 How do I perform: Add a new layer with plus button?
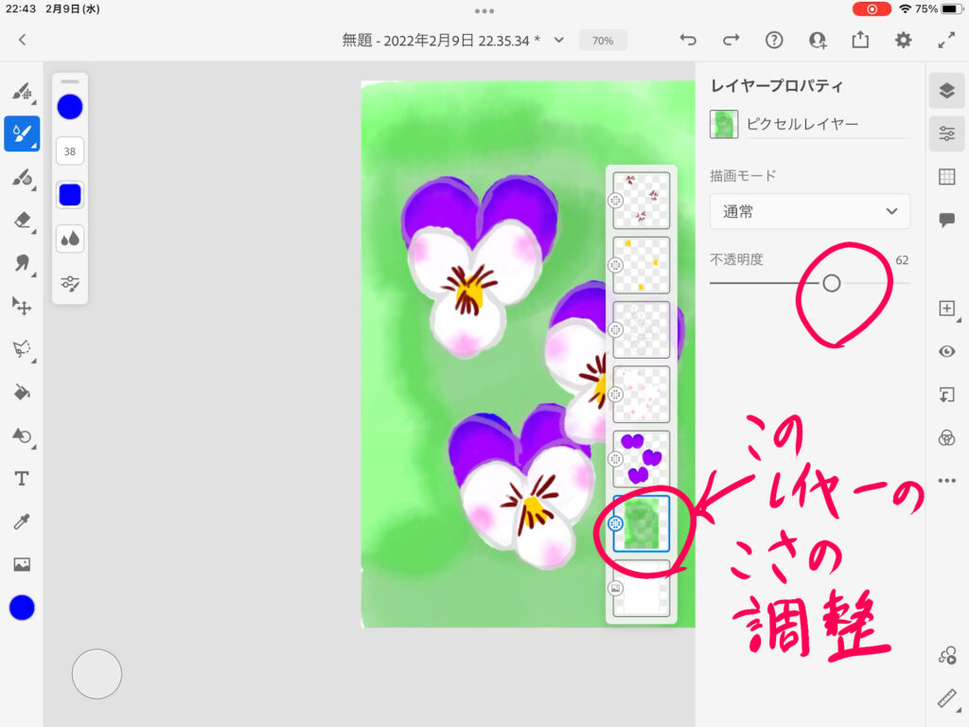946,309
